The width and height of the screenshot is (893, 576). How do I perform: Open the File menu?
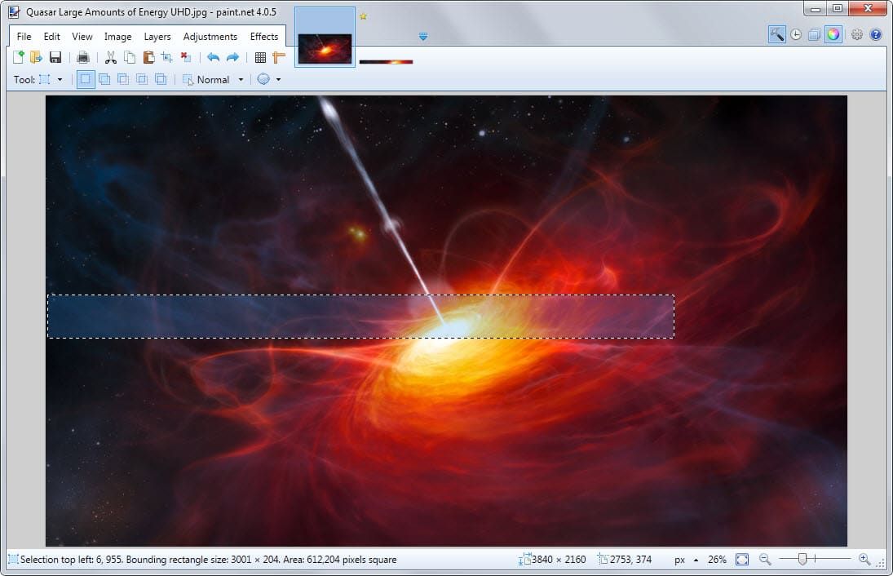pos(24,37)
